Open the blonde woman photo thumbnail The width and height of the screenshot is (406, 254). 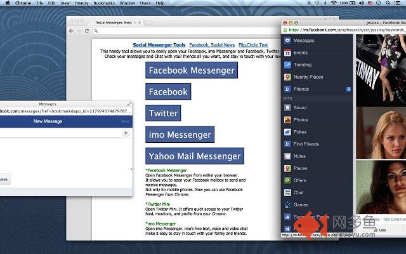381,133
